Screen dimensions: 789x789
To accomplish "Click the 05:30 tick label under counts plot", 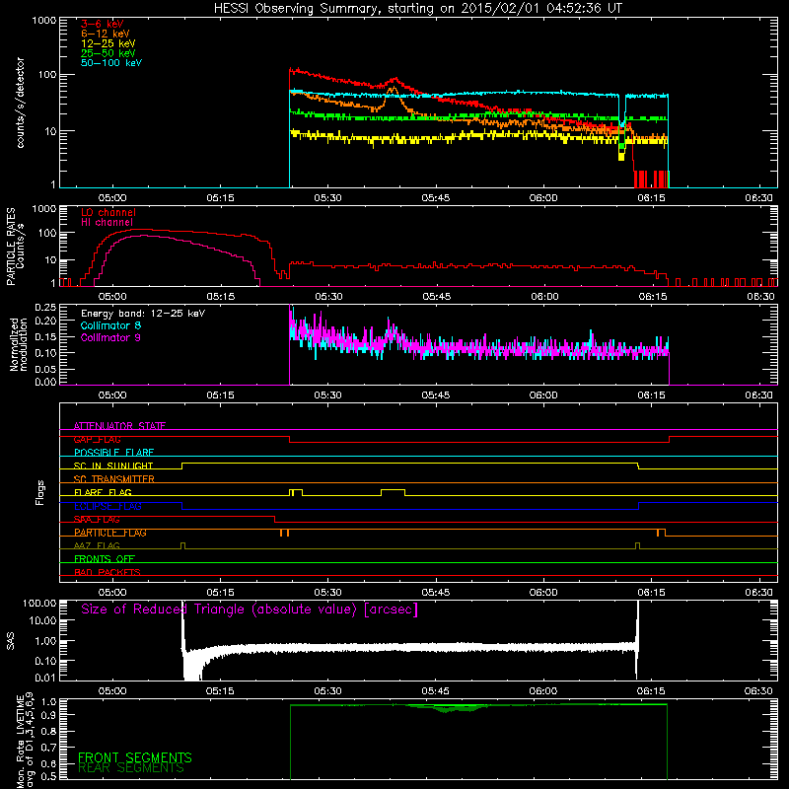I will (327, 198).
